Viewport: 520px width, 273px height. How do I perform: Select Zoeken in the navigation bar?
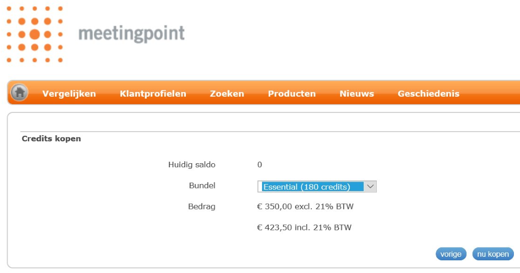(227, 94)
